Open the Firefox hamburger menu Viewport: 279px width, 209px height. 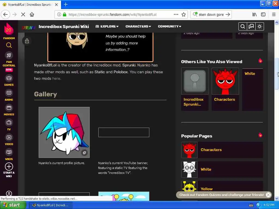(x=274, y=14)
